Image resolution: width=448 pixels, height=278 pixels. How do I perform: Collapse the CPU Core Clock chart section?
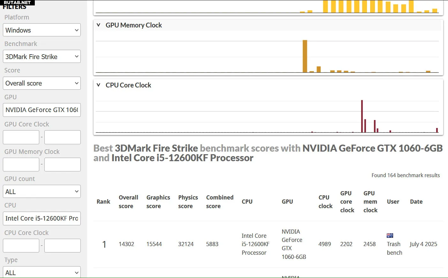98,85
